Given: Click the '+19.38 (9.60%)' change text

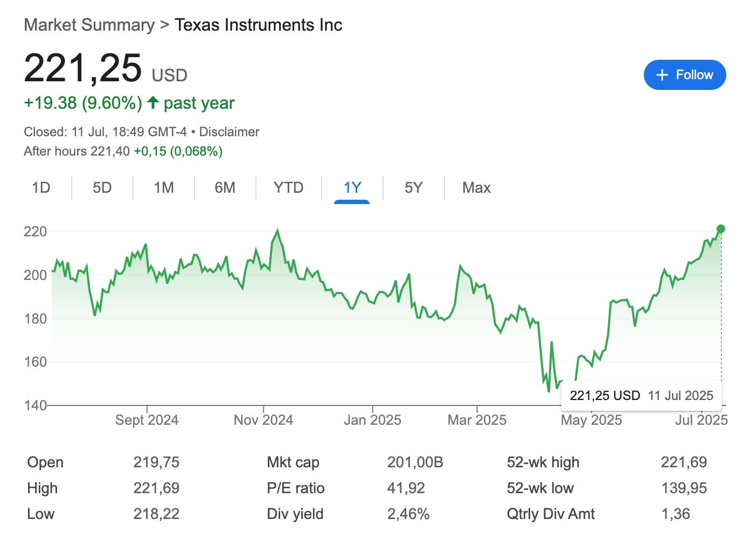Looking at the screenshot, I should (x=83, y=103).
